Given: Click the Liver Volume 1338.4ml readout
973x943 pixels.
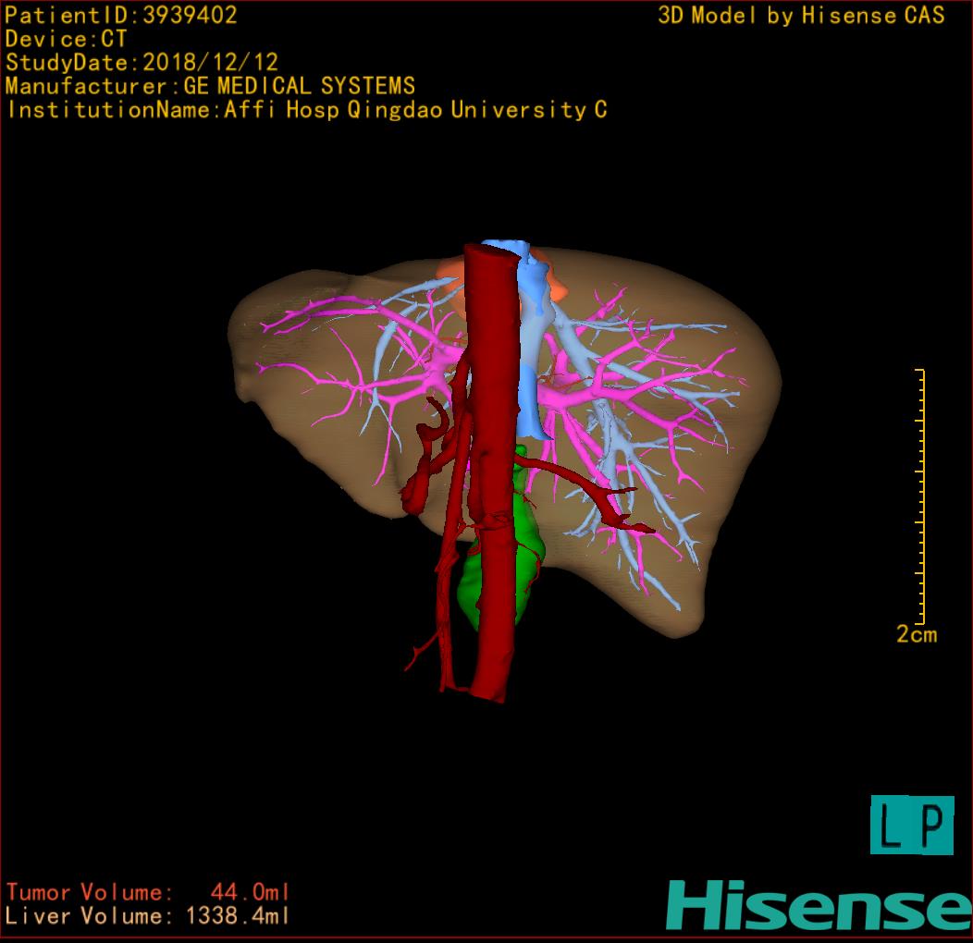Looking at the screenshot, I should coord(148,916).
